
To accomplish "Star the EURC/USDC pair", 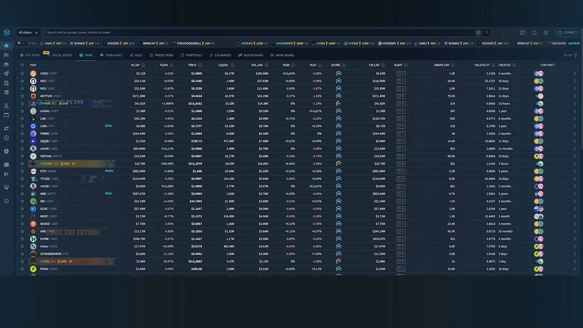I will (x=22, y=209).
